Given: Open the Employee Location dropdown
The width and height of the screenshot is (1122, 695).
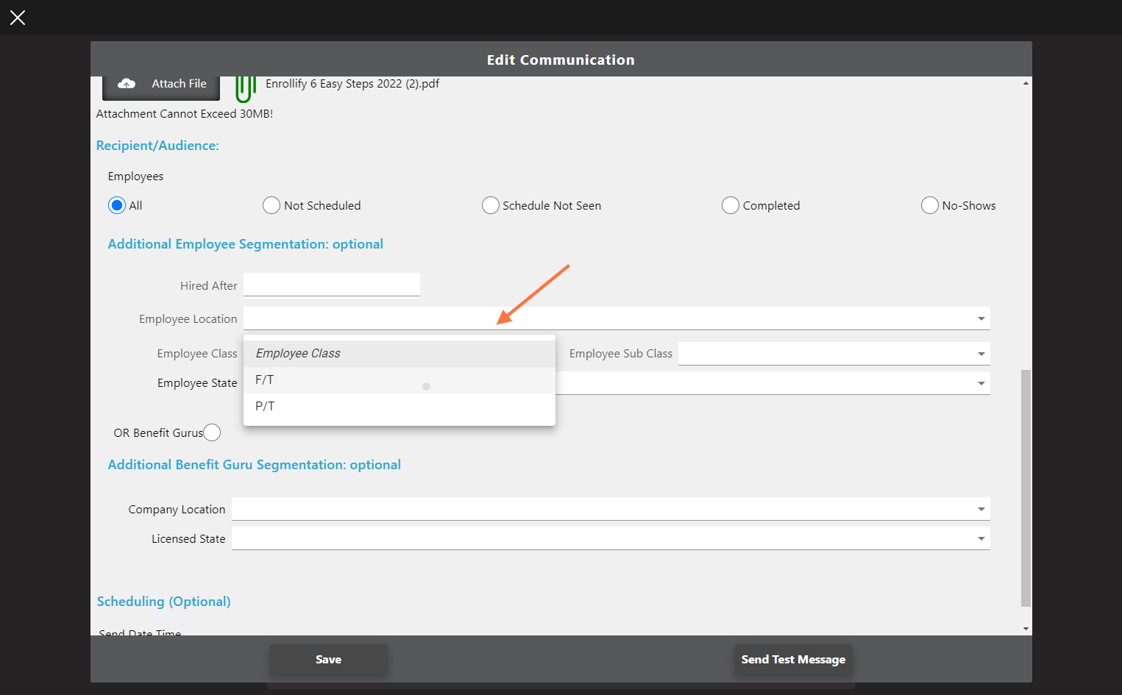Looking at the screenshot, I should pyautogui.click(x=617, y=318).
